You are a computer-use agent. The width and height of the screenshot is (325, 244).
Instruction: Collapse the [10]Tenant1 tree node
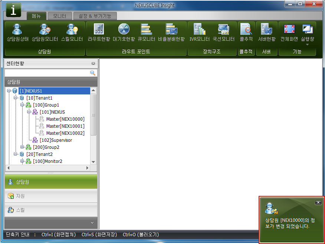[15, 98]
